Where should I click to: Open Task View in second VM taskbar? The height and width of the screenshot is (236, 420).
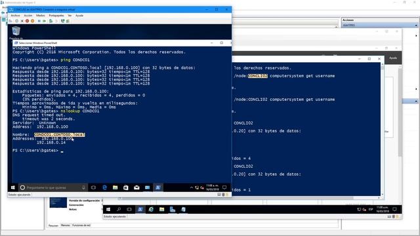129,209
